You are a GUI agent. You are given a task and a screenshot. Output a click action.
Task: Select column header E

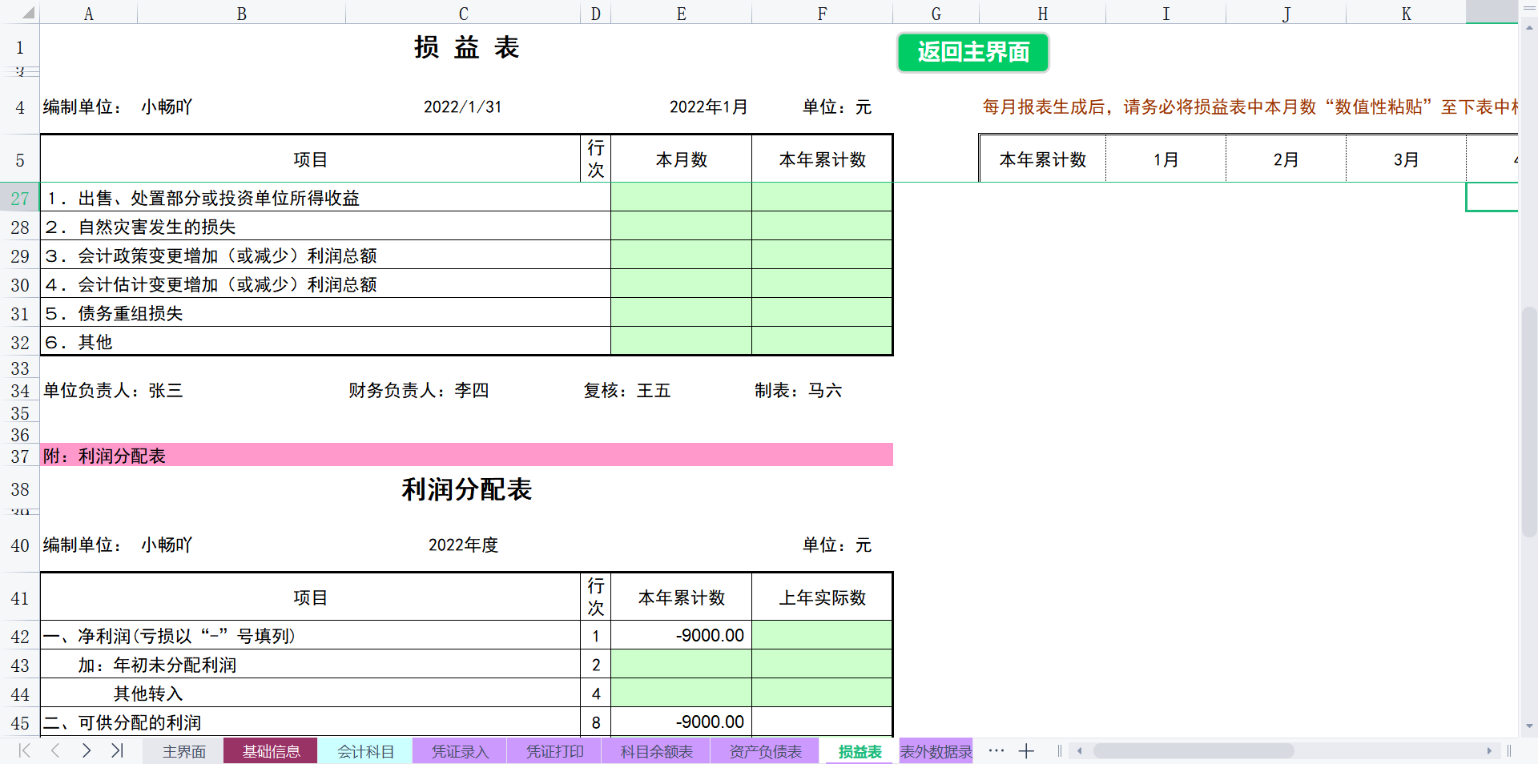(680, 13)
